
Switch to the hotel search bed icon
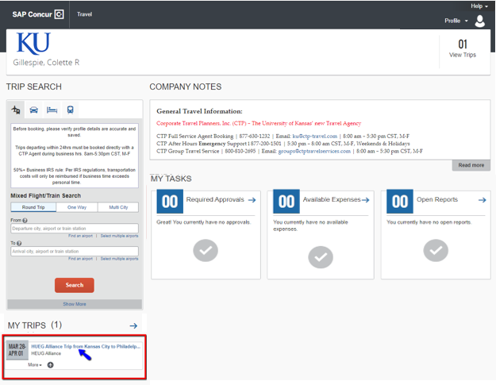pos(52,110)
